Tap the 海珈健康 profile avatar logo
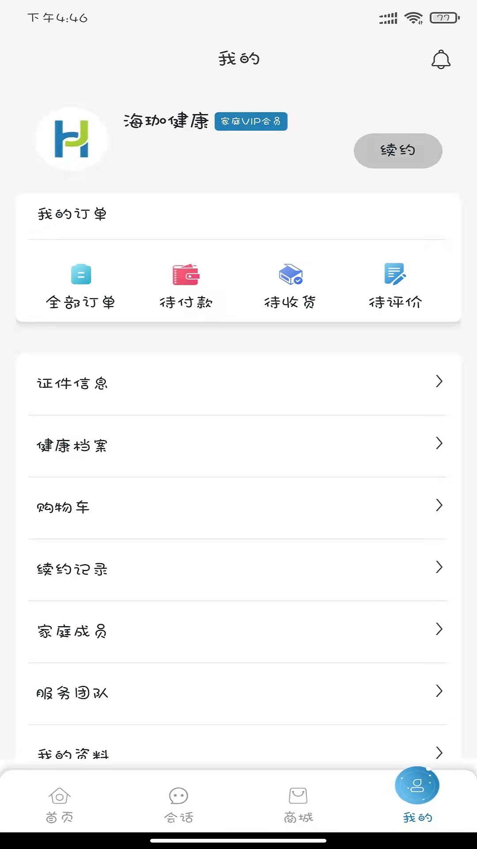This screenshot has width=477, height=849. [72, 139]
